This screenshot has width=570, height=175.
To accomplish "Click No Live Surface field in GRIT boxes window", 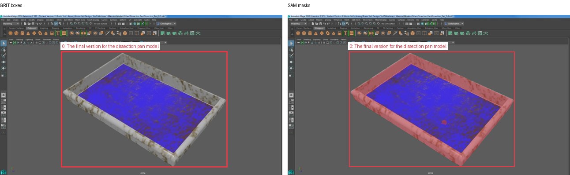I will click(101, 24).
